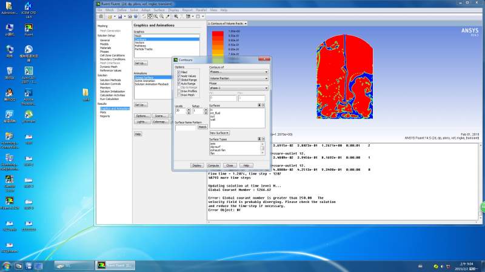Click the Levels input field
The width and height of the screenshot is (485, 272).
(x=181, y=111)
